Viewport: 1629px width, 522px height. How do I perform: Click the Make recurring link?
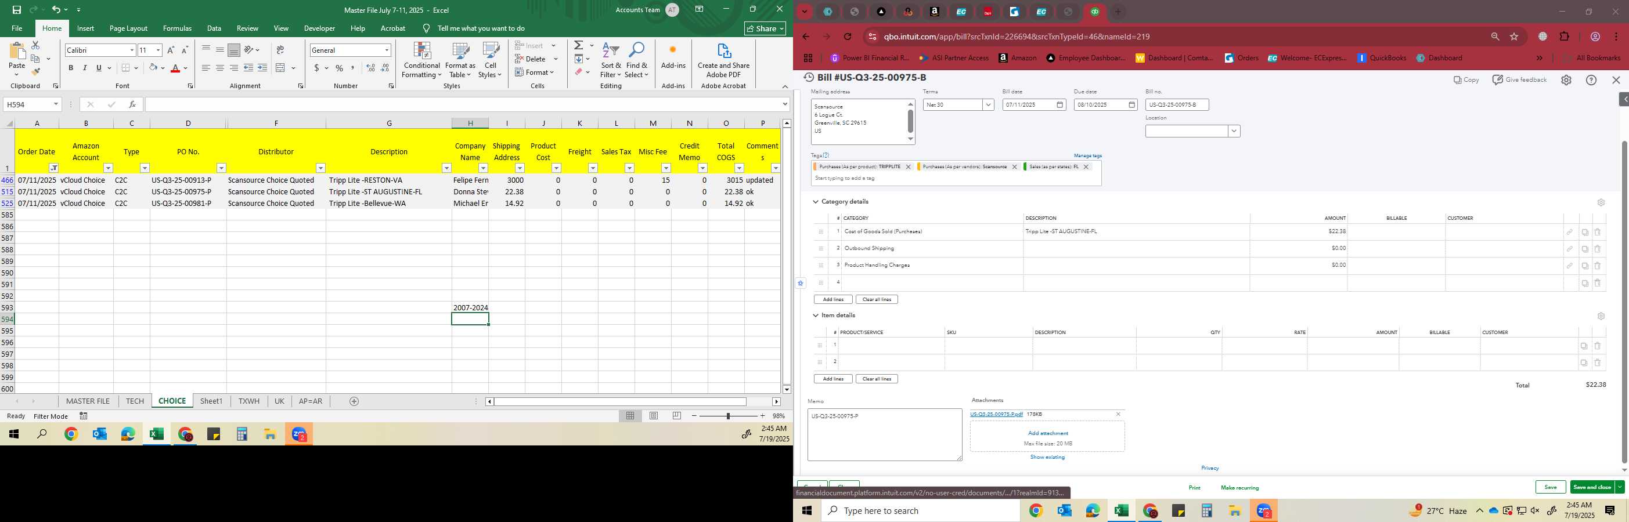tap(1239, 488)
